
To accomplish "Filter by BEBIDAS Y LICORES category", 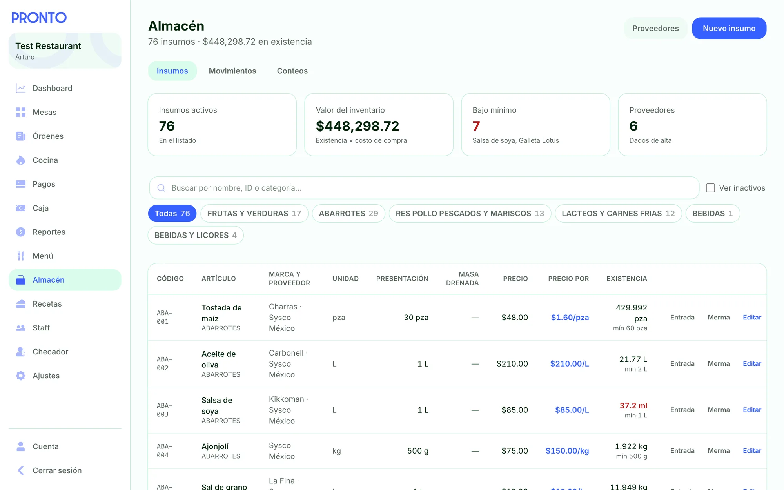I will click(x=196, y=235).
